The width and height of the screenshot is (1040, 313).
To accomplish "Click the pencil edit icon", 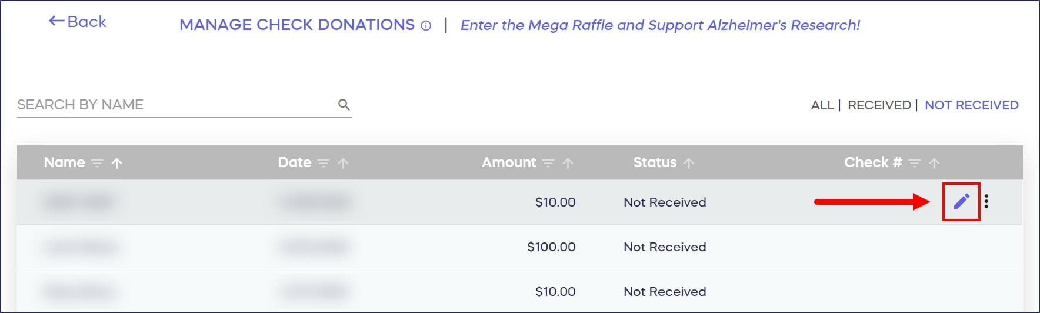I will [961, 202].
